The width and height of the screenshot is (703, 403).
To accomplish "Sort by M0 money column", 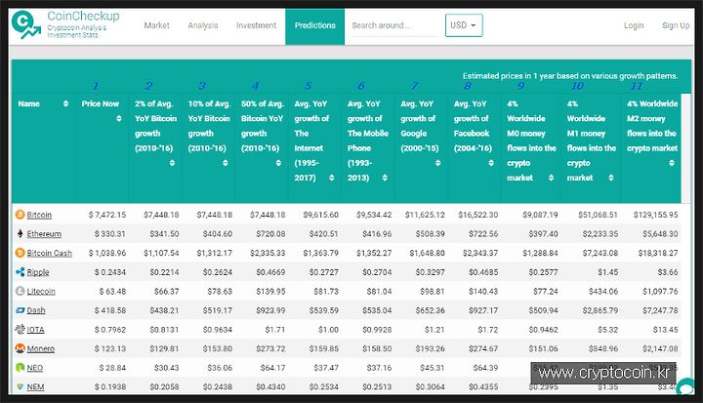I will coord(551,178).
